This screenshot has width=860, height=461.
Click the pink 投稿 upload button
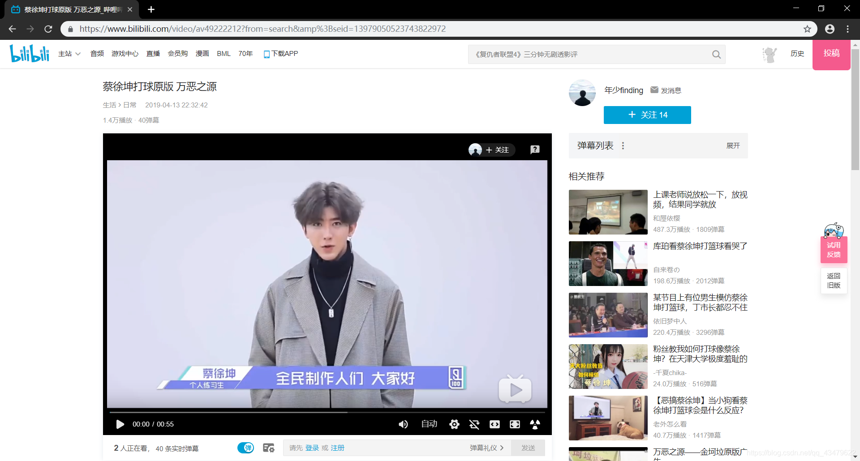(831, 55)
